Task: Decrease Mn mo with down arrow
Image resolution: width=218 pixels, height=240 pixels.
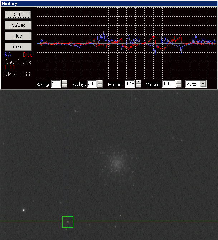Action: pos(139,86)
